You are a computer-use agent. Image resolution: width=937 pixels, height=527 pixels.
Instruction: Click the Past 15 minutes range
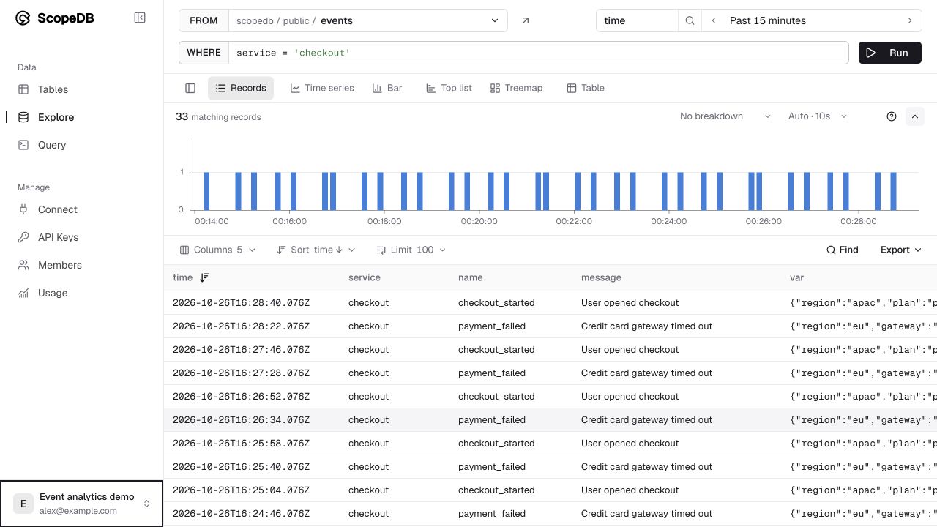pyautogui.click(x=811, y=20)
